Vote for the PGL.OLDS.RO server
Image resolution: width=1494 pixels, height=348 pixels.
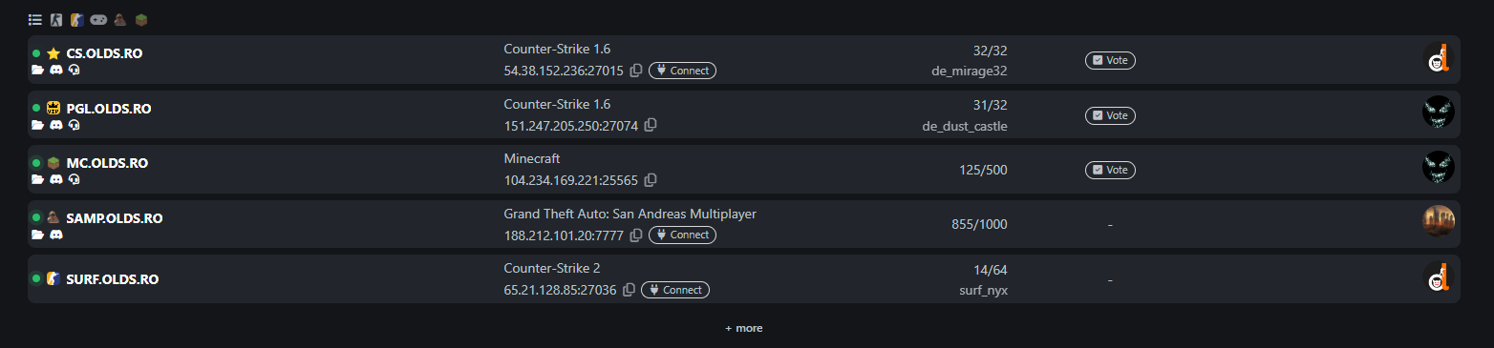(1110, 115)
